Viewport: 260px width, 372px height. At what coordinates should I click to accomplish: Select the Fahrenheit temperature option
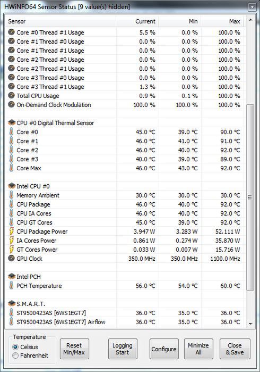(15, 356)
